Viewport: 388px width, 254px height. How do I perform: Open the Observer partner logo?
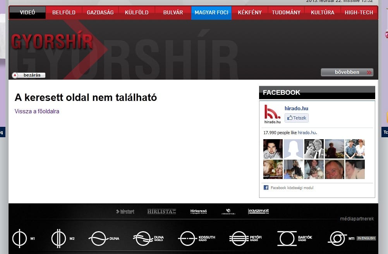click(x=228, y=211)
